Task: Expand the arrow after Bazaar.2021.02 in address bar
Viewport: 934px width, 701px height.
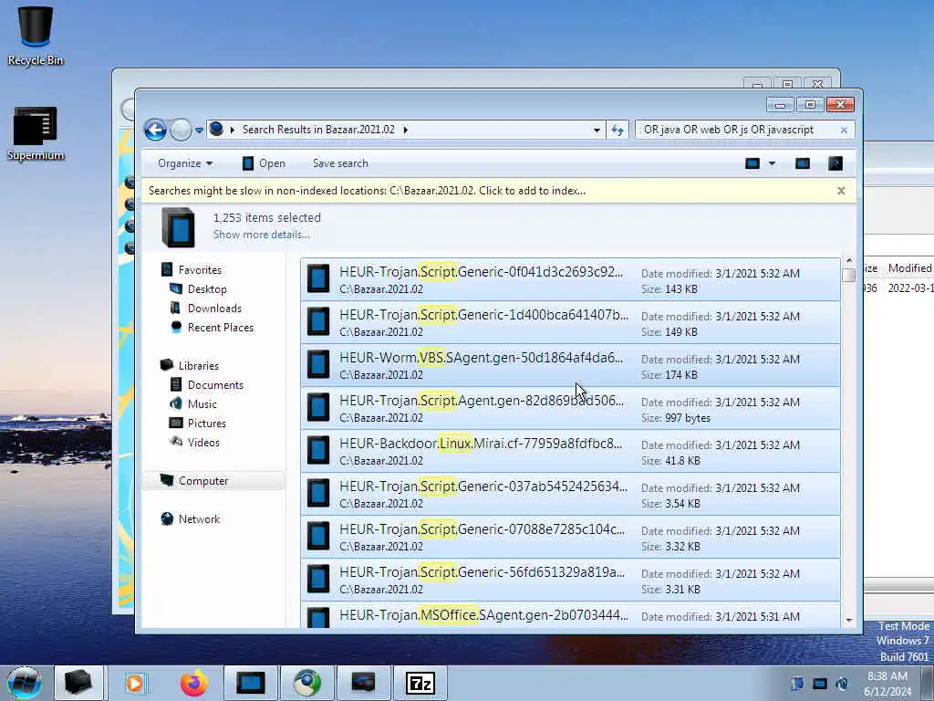Action: [x=406, y=130]
